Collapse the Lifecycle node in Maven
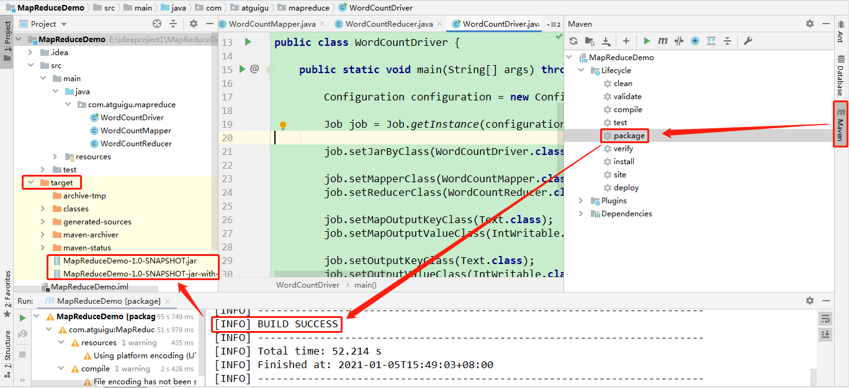849x388 pixels. point(582,71)
